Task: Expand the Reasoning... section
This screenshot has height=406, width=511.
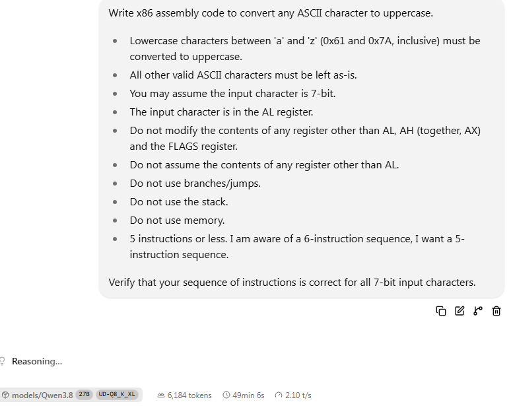Action: click(x=36, y=361)
